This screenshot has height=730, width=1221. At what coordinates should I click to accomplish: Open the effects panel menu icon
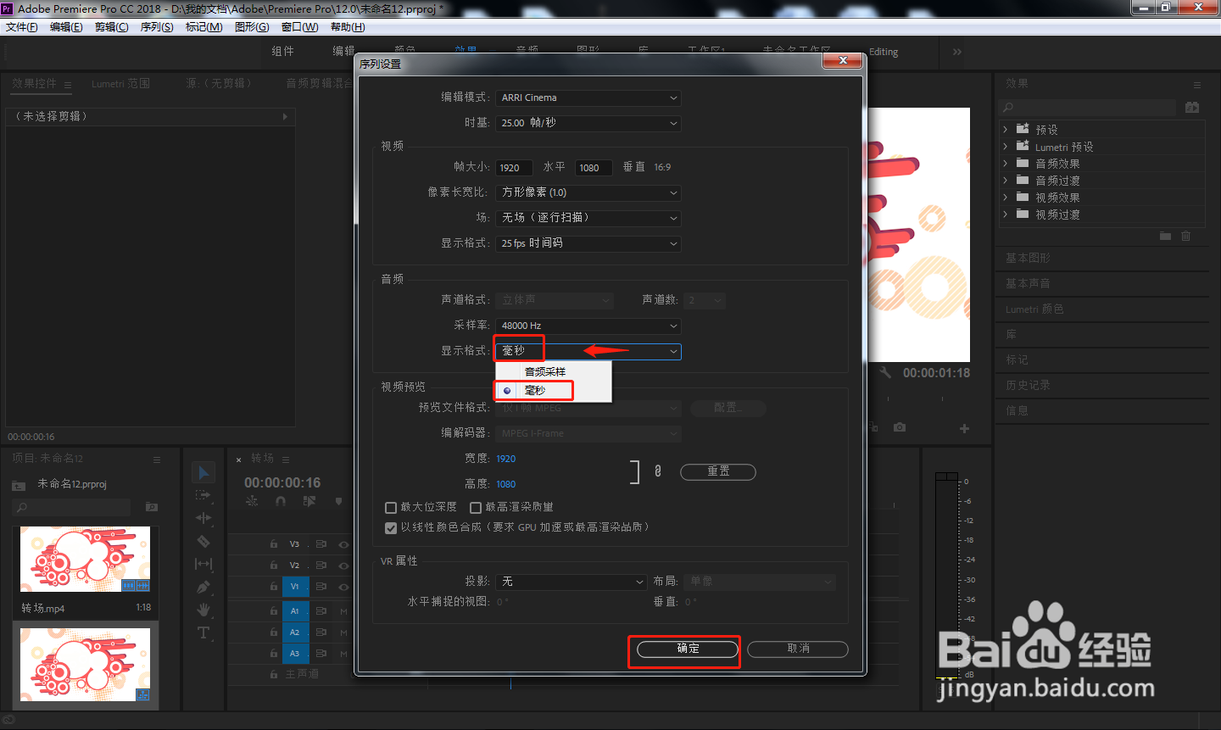coord(1197,85)
